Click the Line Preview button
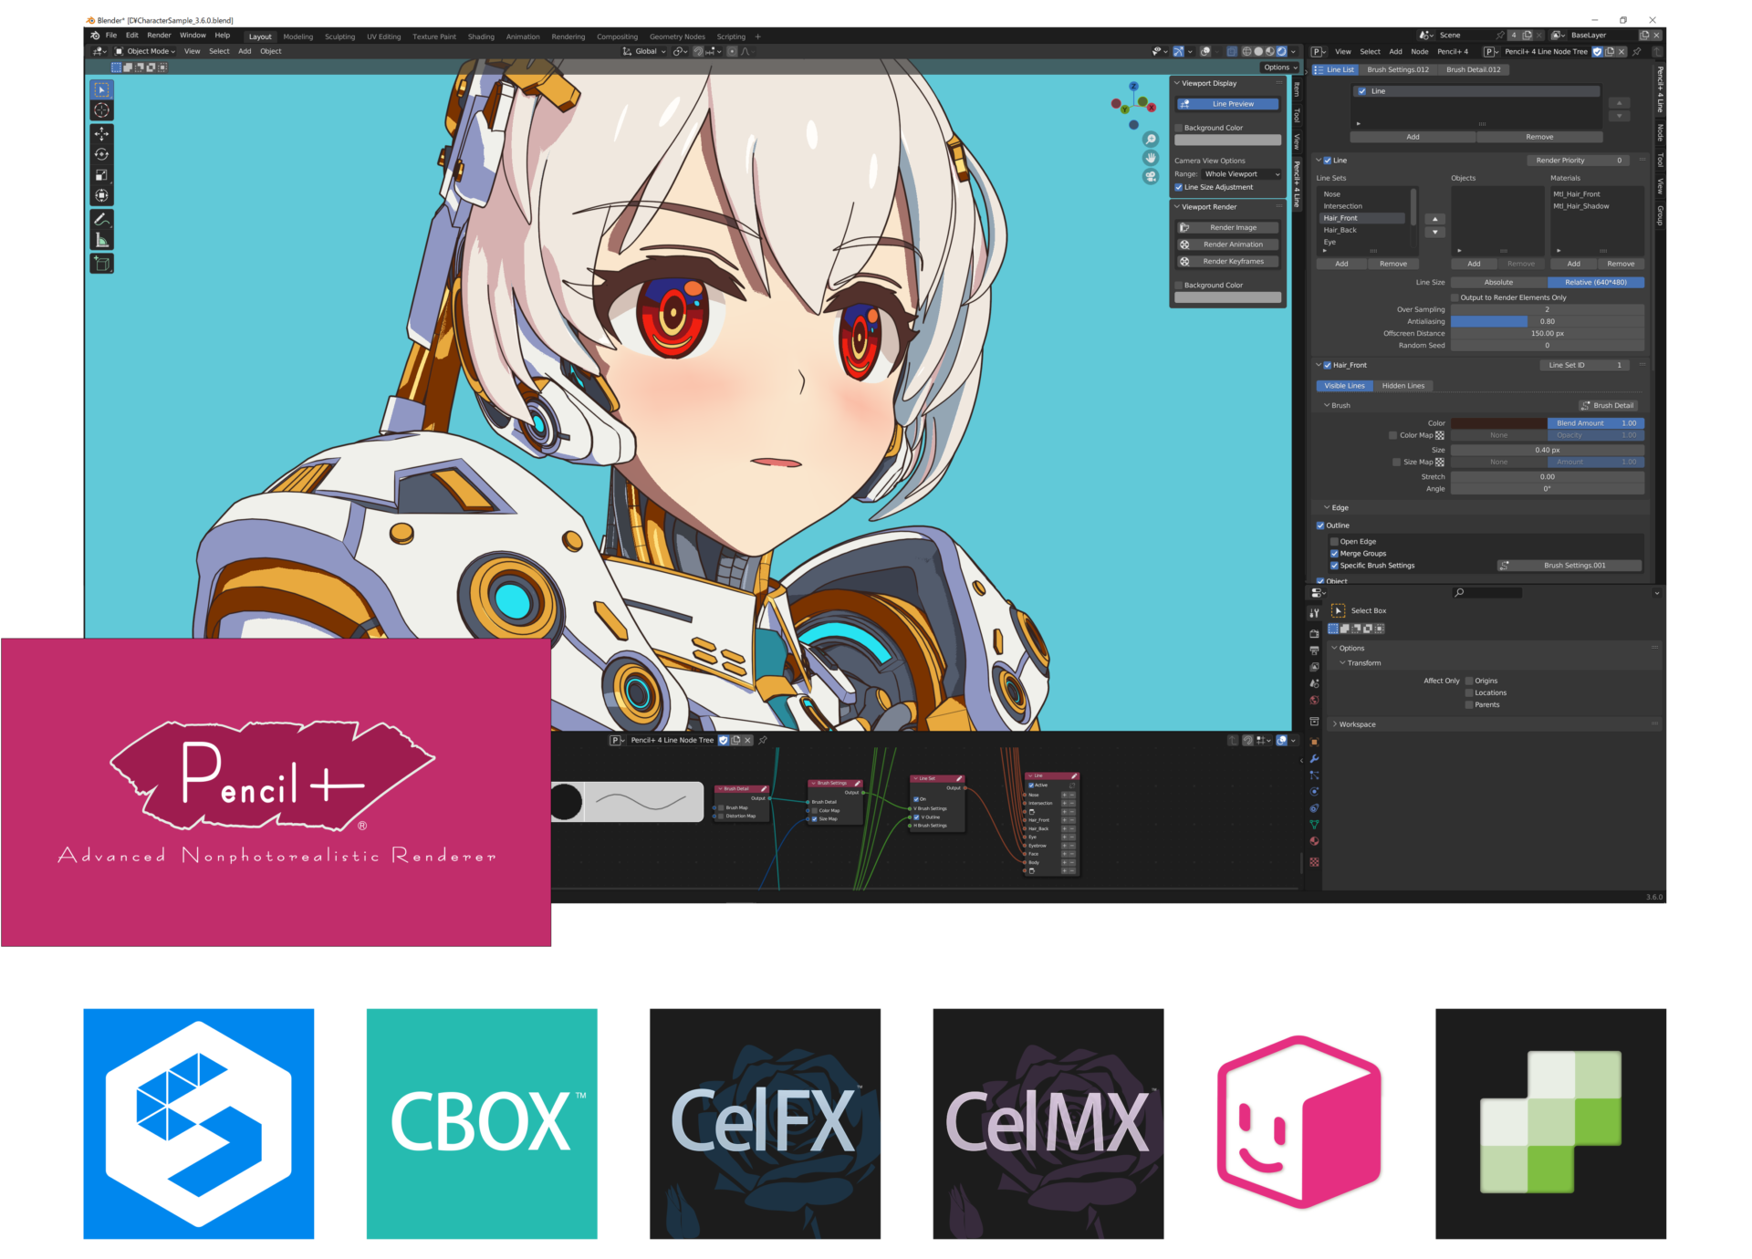 (x=1228, y=104)
